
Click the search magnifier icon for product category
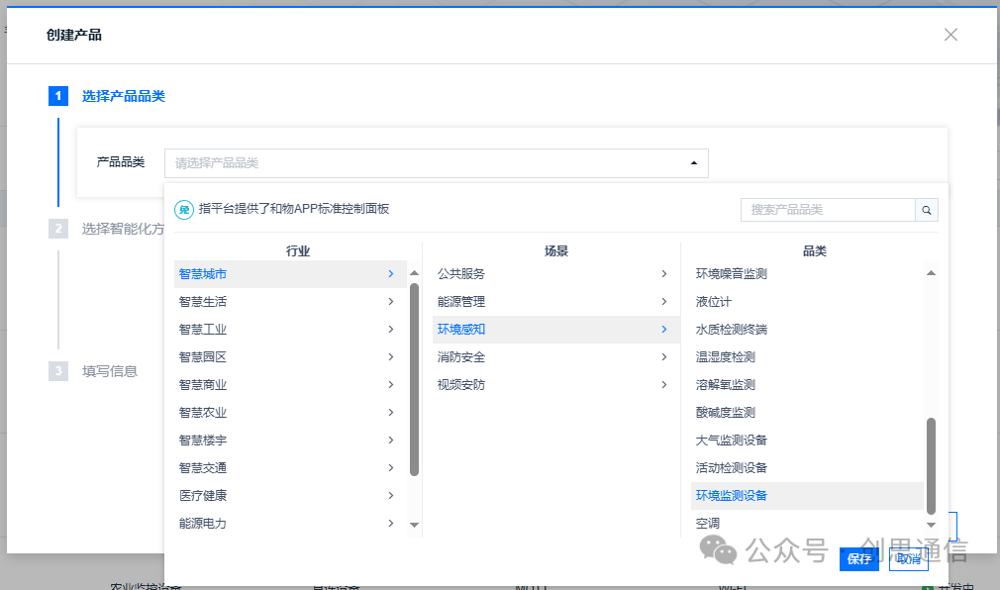[x=927, y=210]
